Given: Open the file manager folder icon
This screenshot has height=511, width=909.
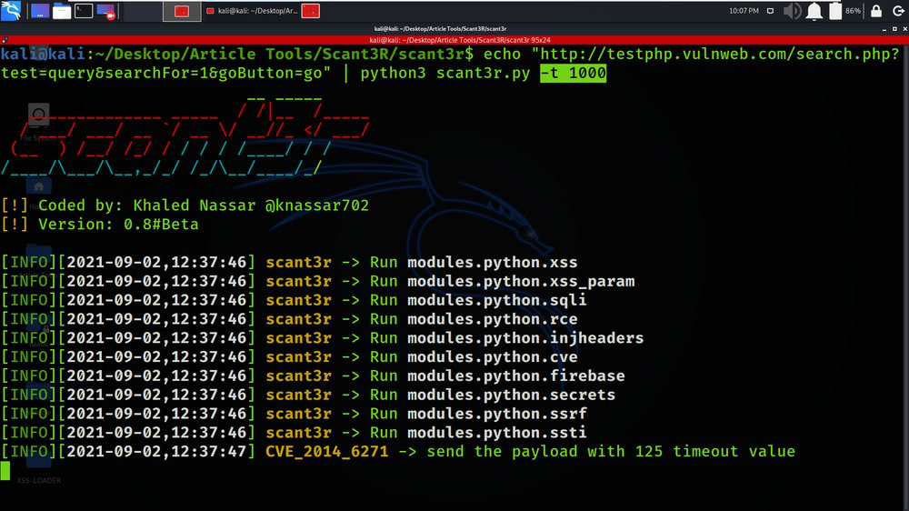Looking at the screenshot, I should 62,11.
